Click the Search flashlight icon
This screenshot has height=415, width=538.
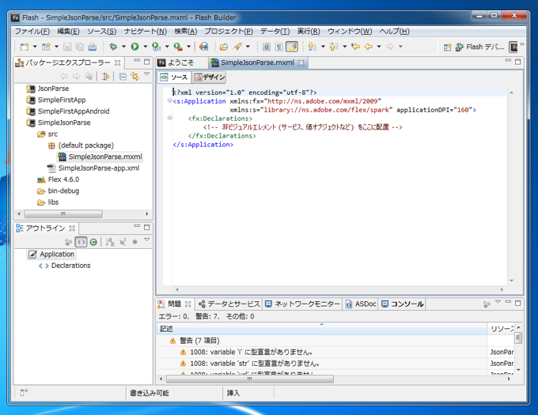pyautogui.click(x=237, y=47)
